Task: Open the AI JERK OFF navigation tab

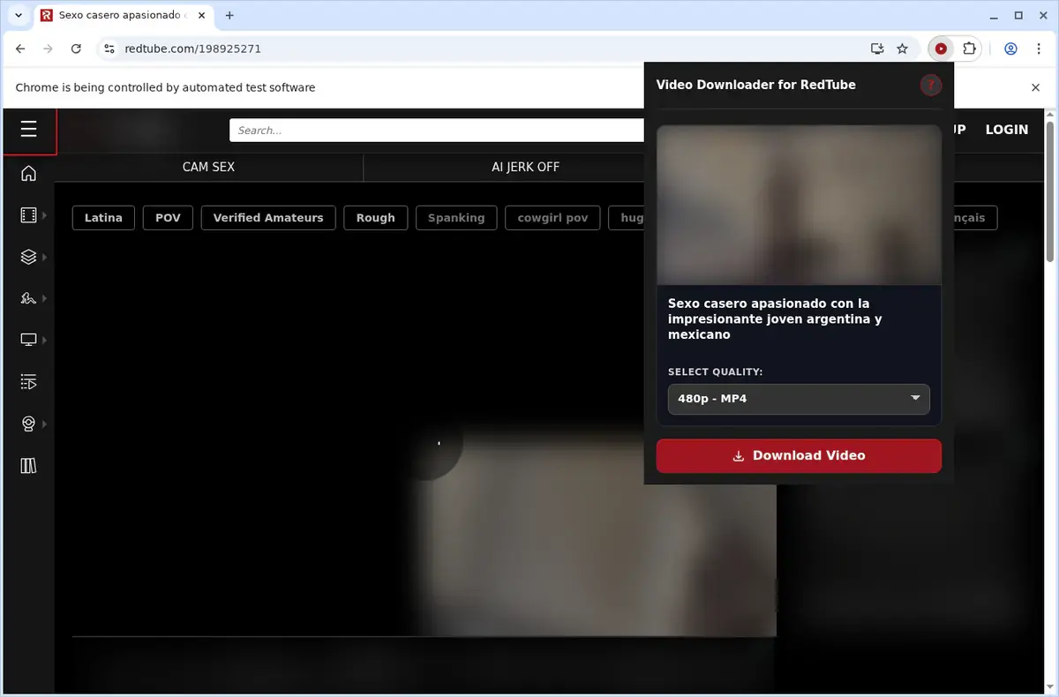Action: click(x=525, y=167)
